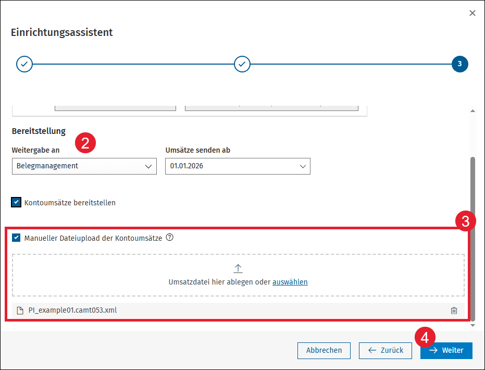Click the scrollbar up arrow
Viewport: 485px width, 370px height.
472,111
